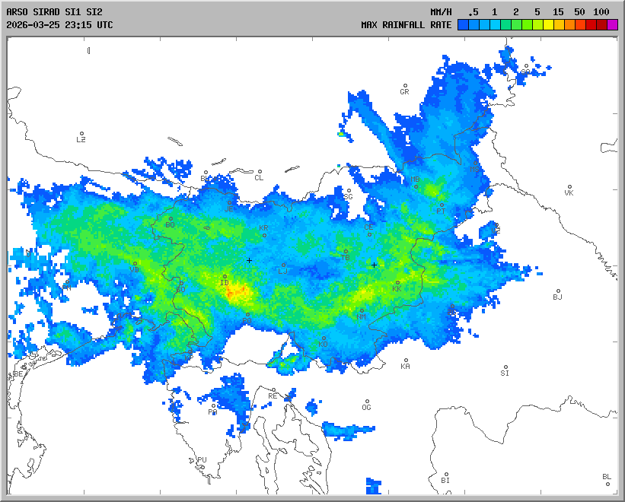Click the right radar crosshair near TB
This screenshot has width=625, height=502.
[374, 265]
